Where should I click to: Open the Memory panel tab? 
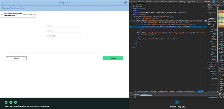182,2
